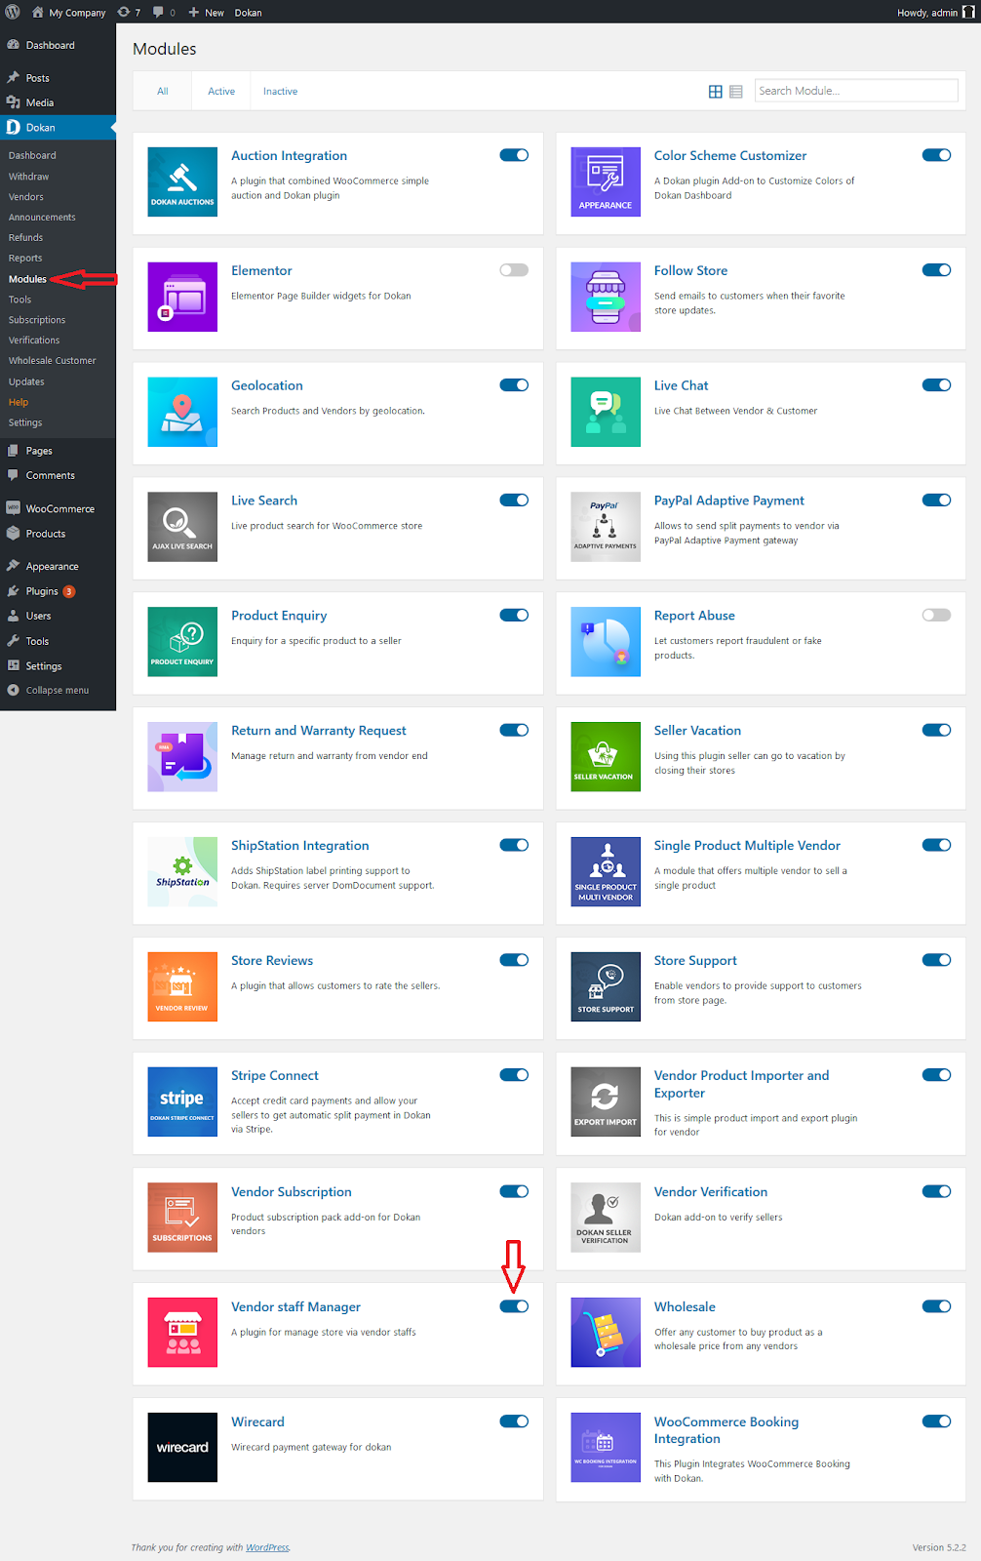Open WooCommerce sidebar menu
981x1561 pixels.
pos(58,509)
